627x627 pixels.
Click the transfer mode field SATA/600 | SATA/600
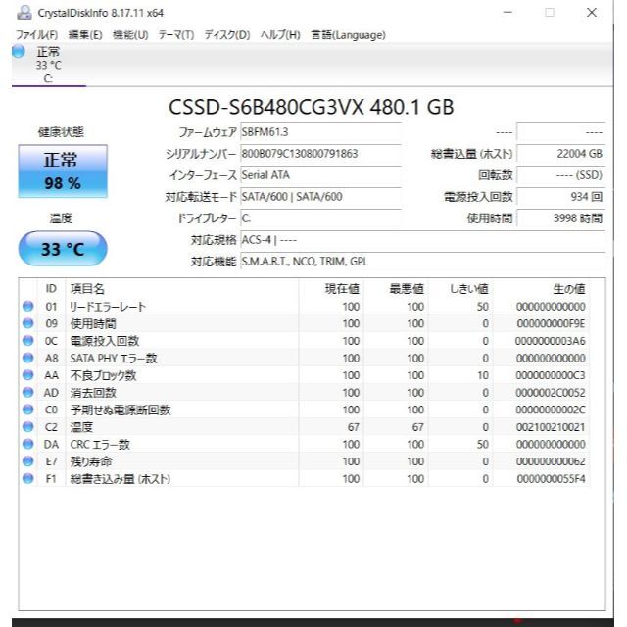[320, 197]
